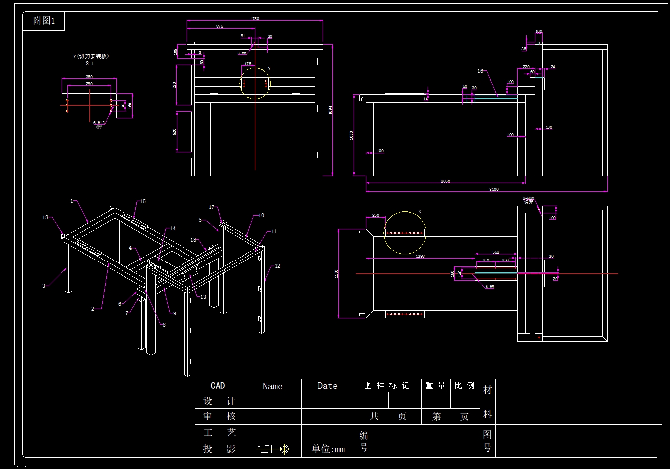Click the 3100 overall length dimension
The image size is (670, 469).
[x=494, y=189]
